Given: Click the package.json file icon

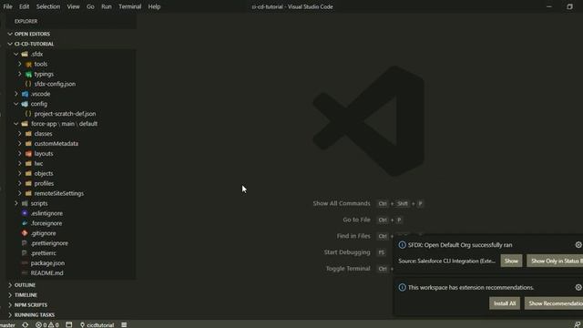Looking at the screenshot, I should pyautogui.click(x=25, y=263).
